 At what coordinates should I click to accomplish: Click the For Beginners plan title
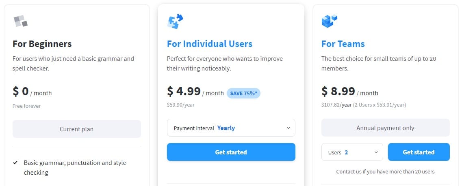[42, 44]
